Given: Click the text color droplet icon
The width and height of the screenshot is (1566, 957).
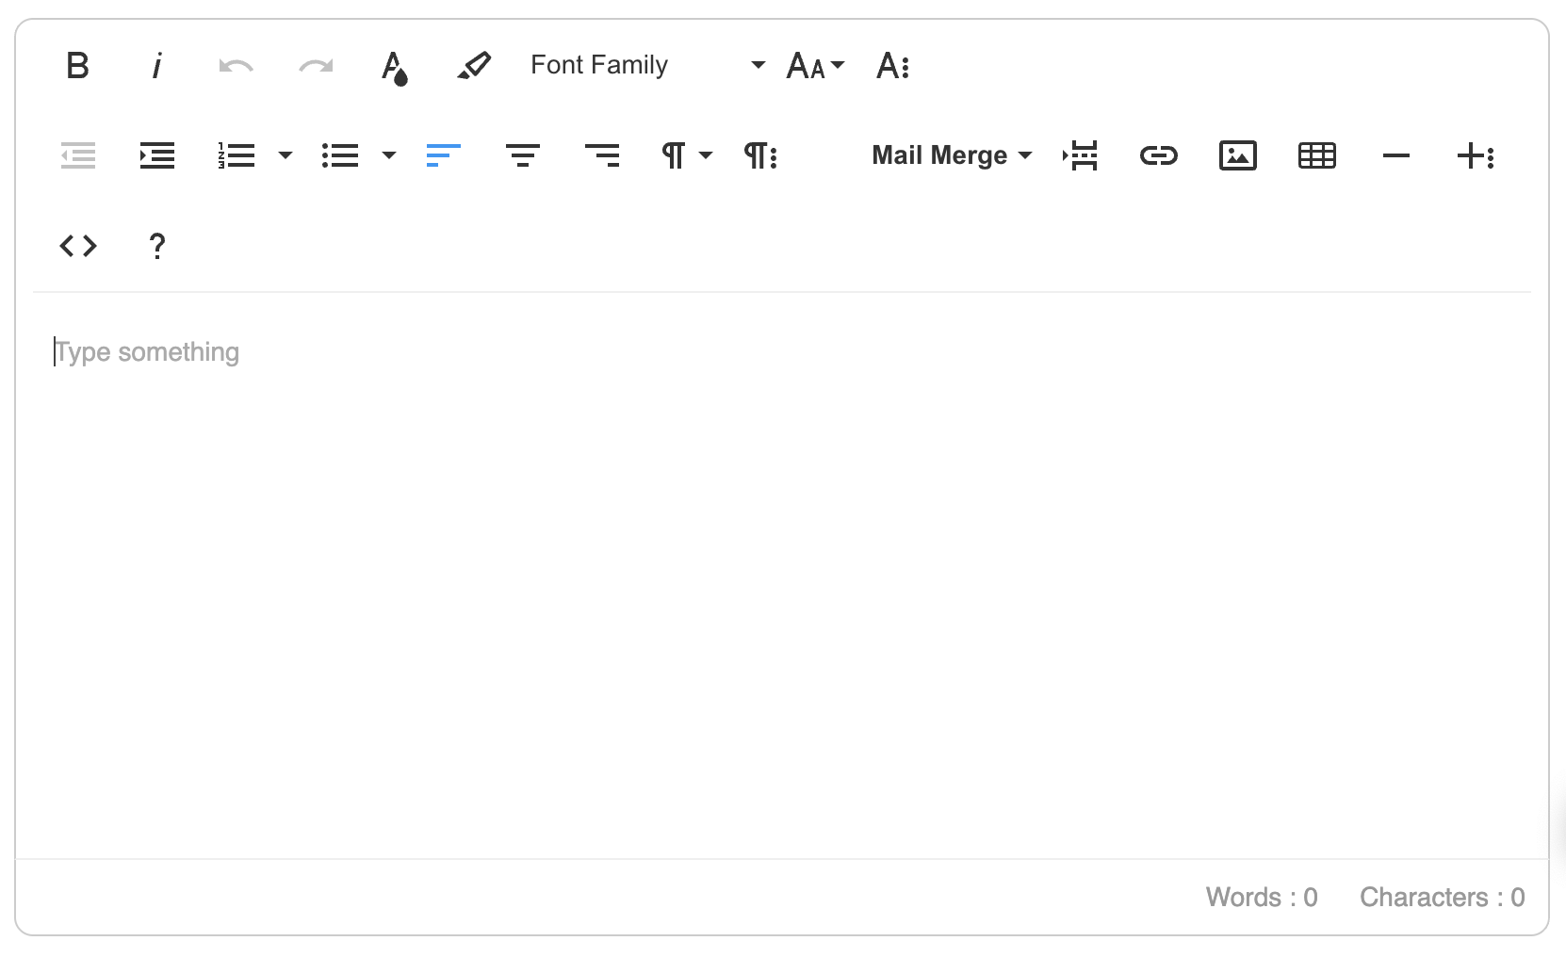Looking at the screenshot, I should coord(394,67).
